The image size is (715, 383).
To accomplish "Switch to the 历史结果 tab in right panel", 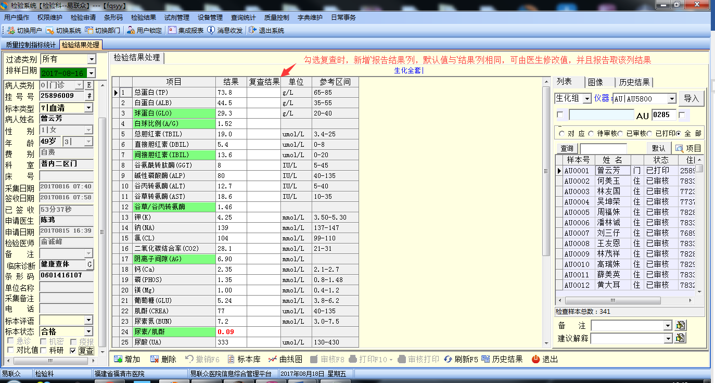I will pos(633,82).
